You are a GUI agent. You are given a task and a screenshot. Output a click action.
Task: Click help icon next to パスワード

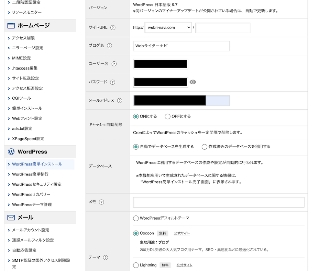pyautogui.click(x=113, y=82)
